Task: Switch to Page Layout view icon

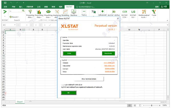Action: [135, 105]
